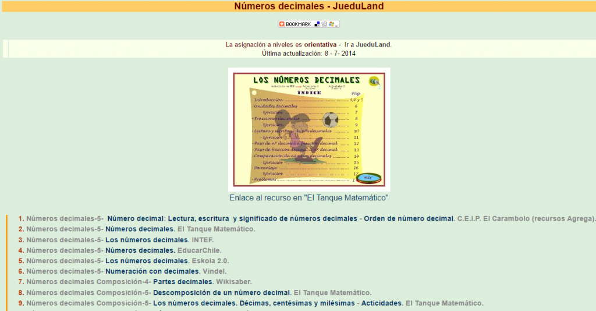Viewport: 596px width, 311px height.
Task: Click the soccer ball in the index image
Action: point(330,119)
